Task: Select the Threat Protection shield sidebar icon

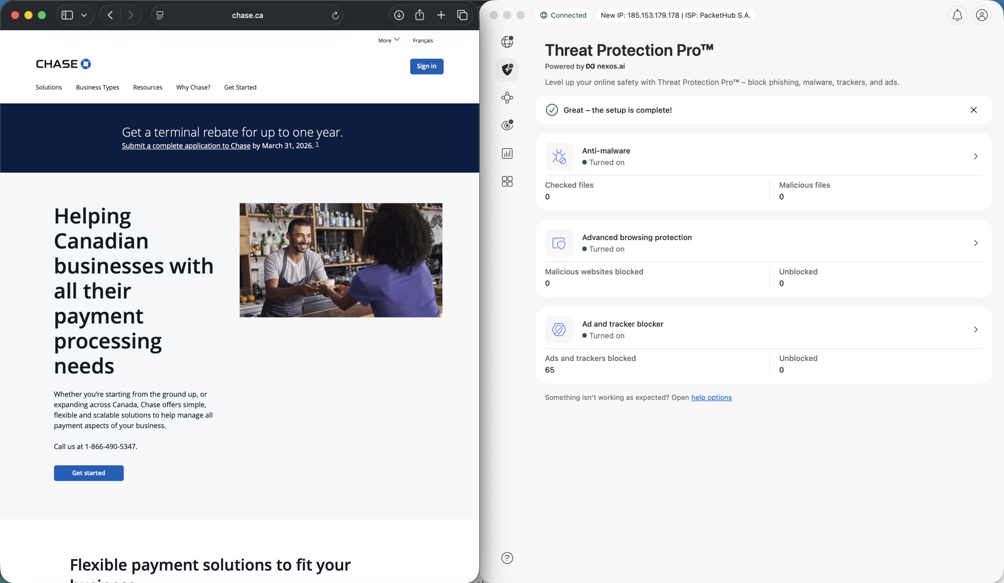Action: click(507, 70)
